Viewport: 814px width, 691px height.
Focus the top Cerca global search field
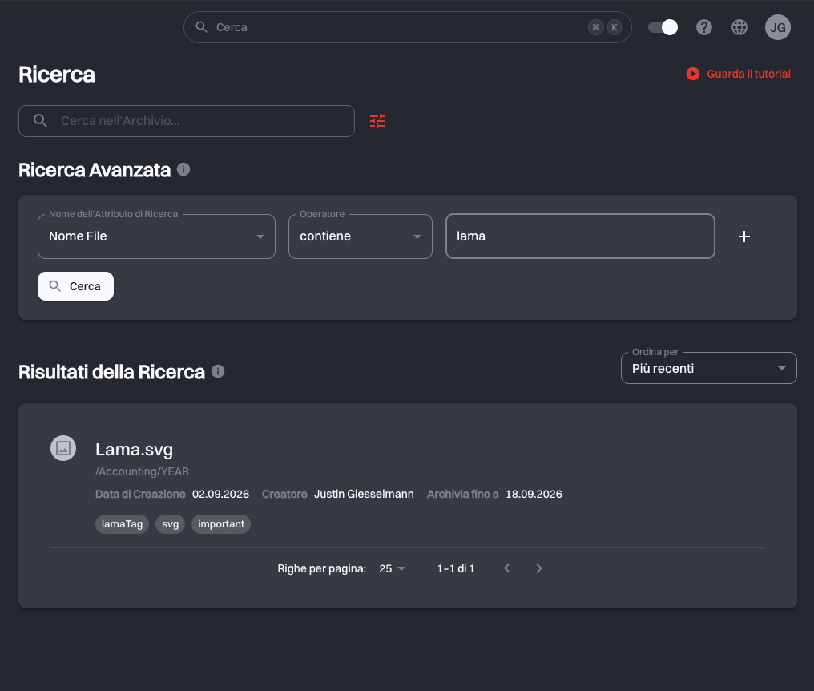408,27
